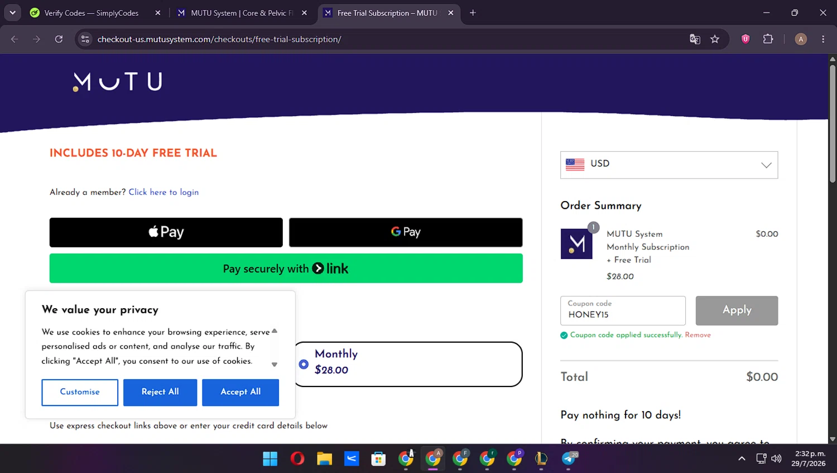Open League of Legends from the taskbar
This screenshot has height=473, width=837.
541,458
